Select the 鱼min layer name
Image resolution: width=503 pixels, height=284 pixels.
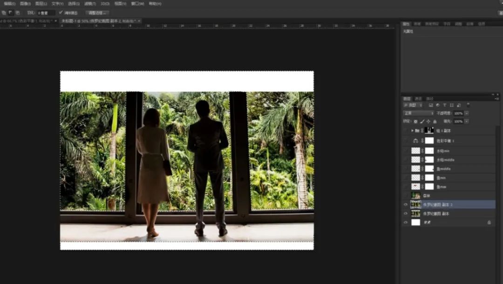click(x=441, y=177)
